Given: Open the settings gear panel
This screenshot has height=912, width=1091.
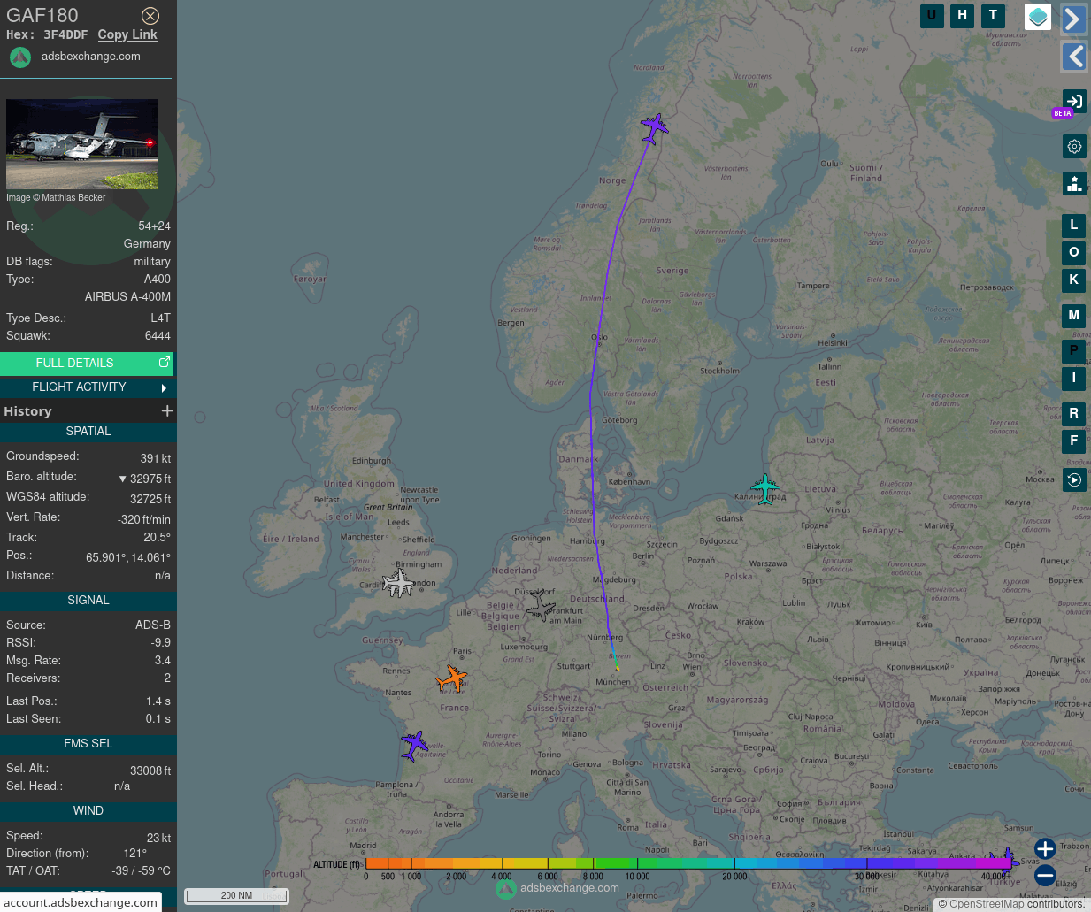Looking at the screenshot, I should click(1074, 147).
